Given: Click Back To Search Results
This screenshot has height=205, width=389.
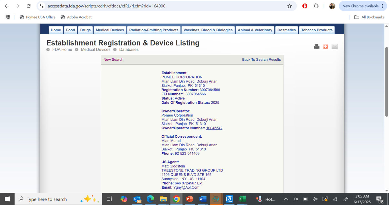Looking at the screenshot, I should pos(261,60).
